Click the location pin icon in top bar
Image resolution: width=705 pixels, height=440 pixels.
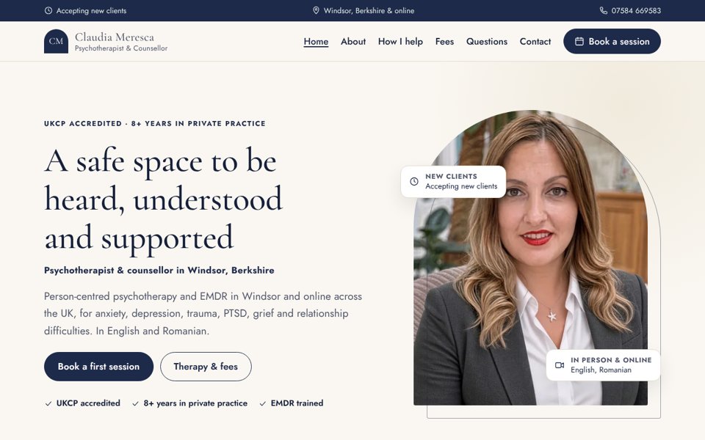pyautogui.click(x=316, y=10)
